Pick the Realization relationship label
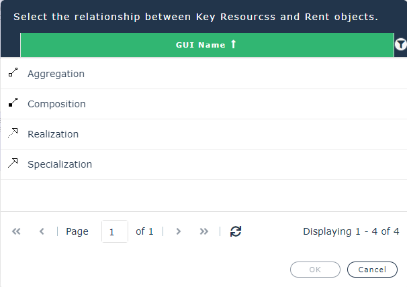This screenshot has height=287, width=407. (x=53, y=134)
